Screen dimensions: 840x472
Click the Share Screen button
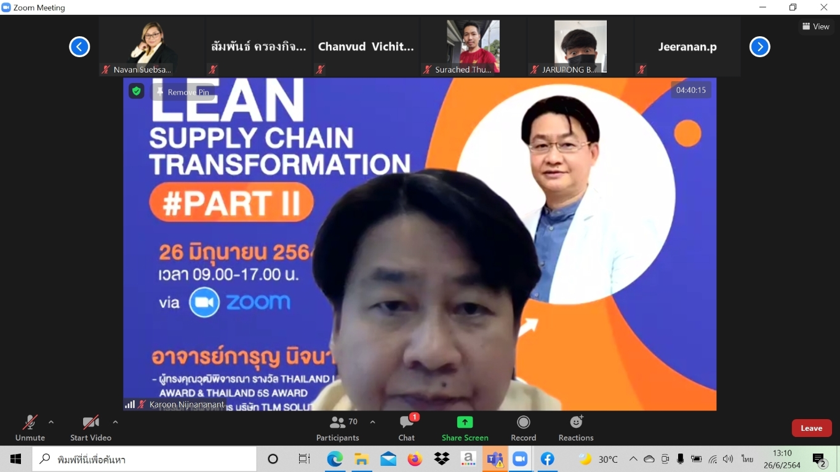coord(465,428)
